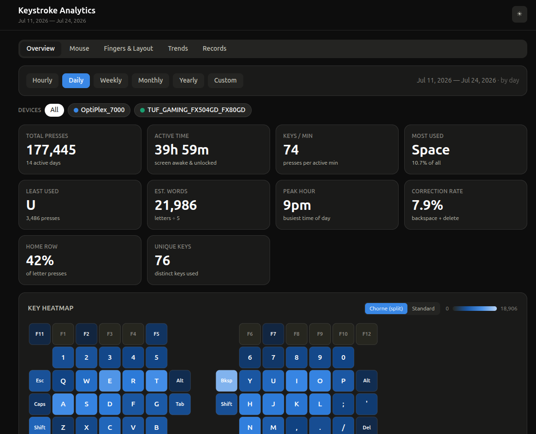Click the heatmap intensity gradient bar

pos(474,309)
